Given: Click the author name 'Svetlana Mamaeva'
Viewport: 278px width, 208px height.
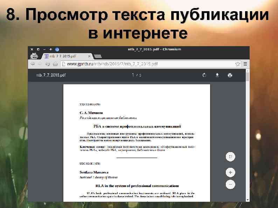Looking at the screenshot, I should (x=94, y=172).
